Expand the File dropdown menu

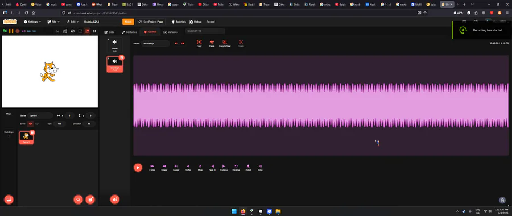(53, 22)
